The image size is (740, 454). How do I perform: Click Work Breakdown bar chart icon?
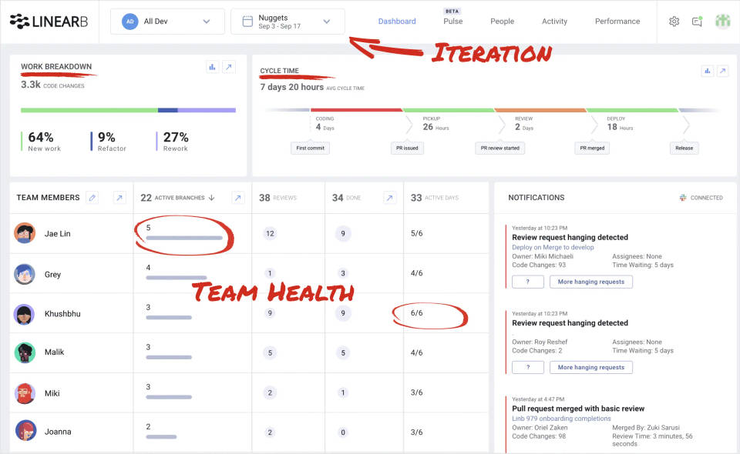click(x=212, y=68)
